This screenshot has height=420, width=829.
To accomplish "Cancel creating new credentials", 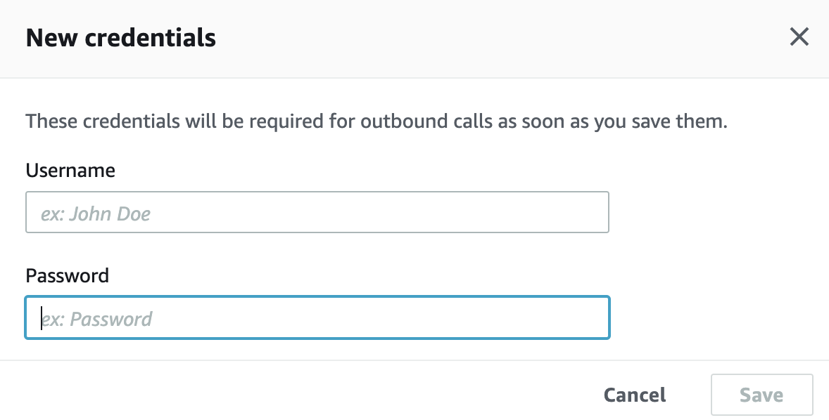I will click(x=635, y=395).
